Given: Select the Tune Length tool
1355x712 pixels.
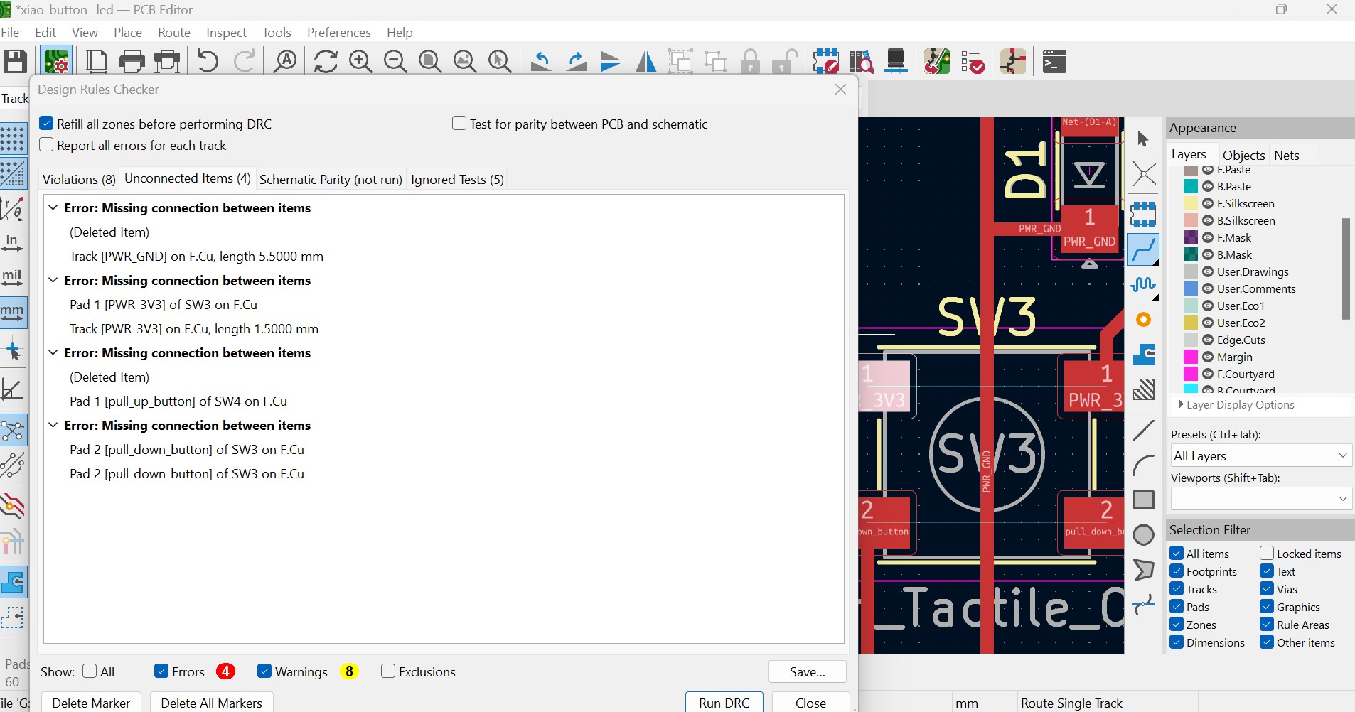Looking at the screenshot, I should click(1143, 284).
